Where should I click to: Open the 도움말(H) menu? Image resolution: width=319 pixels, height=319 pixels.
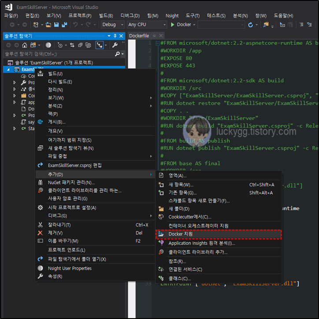click(x=283, y=16)
